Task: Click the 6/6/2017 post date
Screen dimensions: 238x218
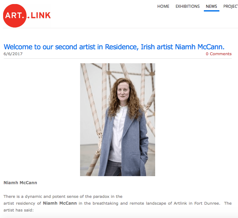Action: (x=13, y=54)
